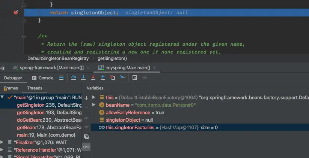Click Step Out debugger icon
309x158 pixels.
(102, 78)
